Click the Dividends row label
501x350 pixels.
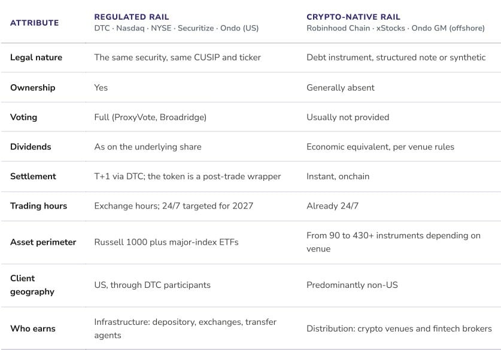pyautogui.click(x=31, y=147)
